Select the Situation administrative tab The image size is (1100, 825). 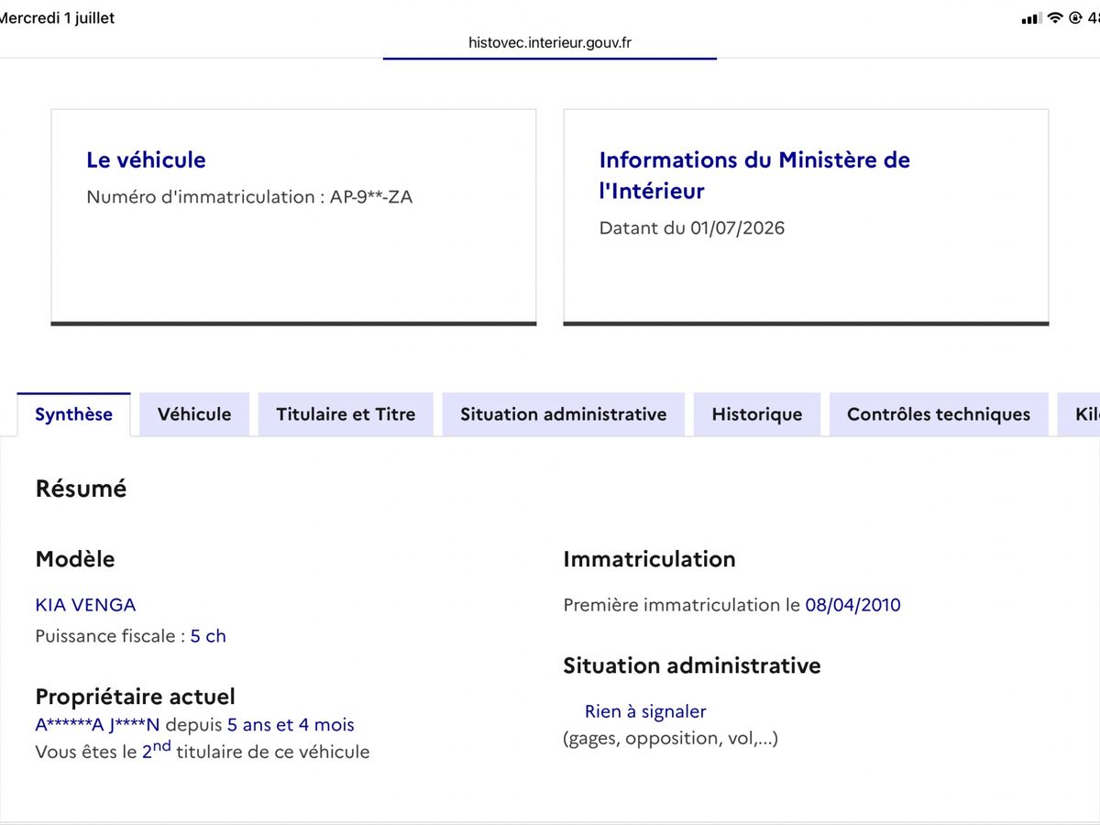point(564,414)
